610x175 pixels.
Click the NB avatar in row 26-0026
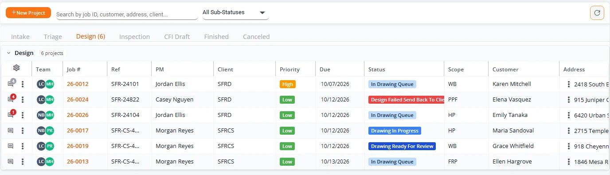41,115
